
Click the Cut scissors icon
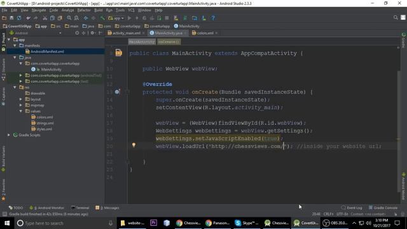tap(45, 18)
